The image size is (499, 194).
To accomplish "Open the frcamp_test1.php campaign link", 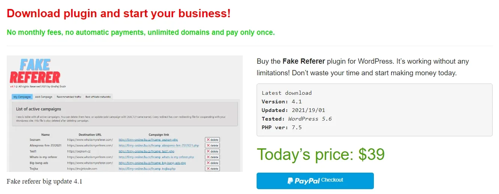I will [x=146, y=151].
